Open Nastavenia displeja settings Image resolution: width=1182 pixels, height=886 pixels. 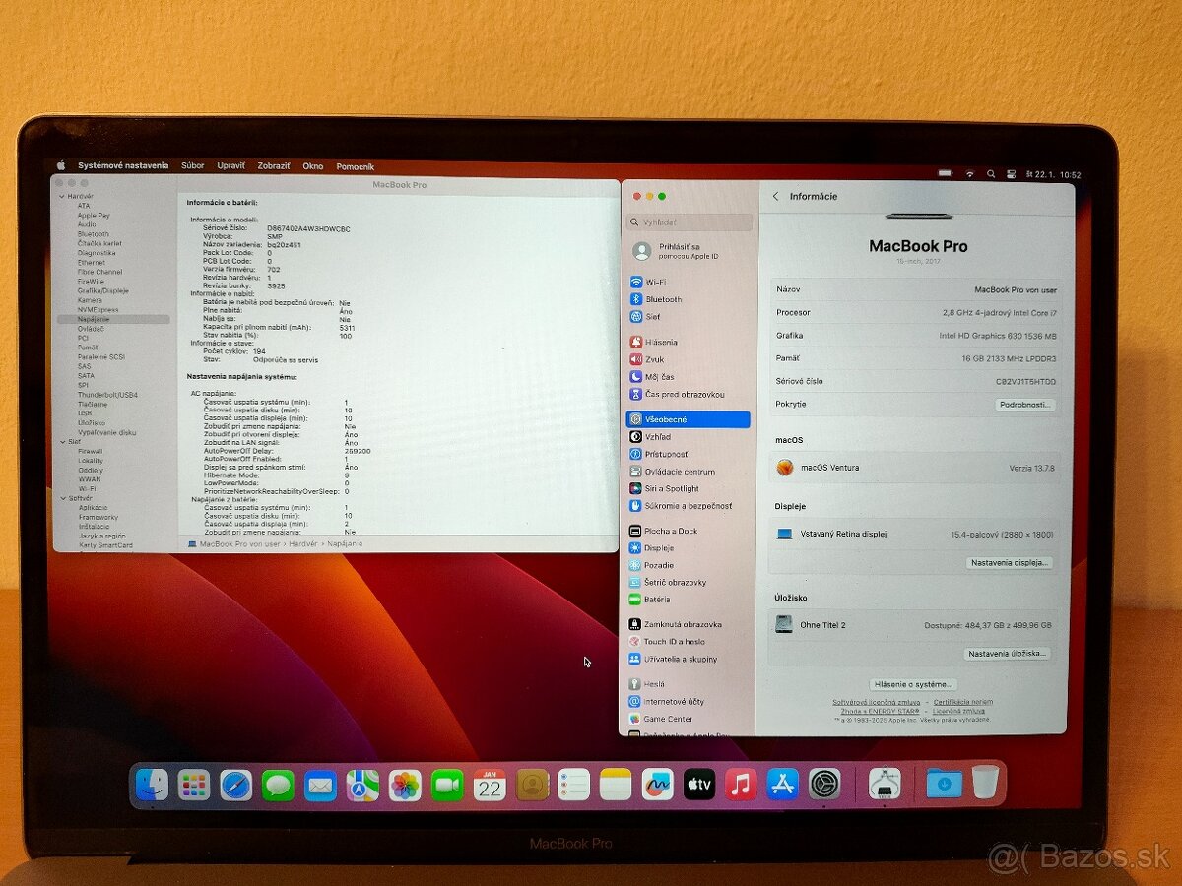(x=1011, y=562)
